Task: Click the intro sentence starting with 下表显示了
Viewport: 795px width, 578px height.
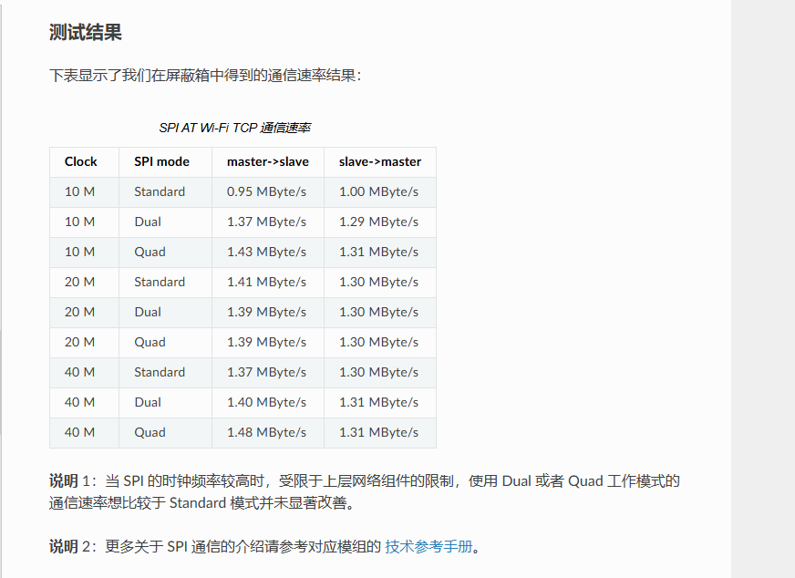Action: [x=205, y=76]
